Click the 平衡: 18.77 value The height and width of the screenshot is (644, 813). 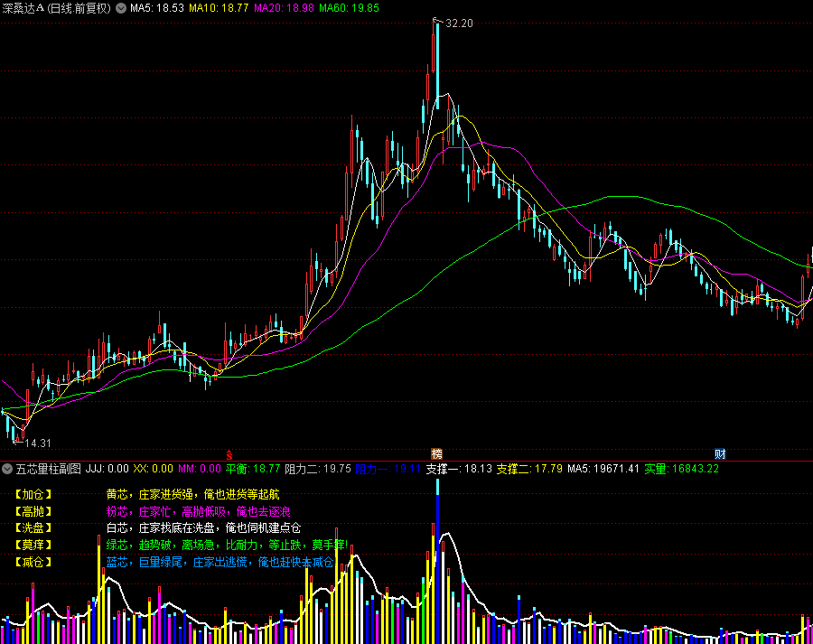click(253, 469)
